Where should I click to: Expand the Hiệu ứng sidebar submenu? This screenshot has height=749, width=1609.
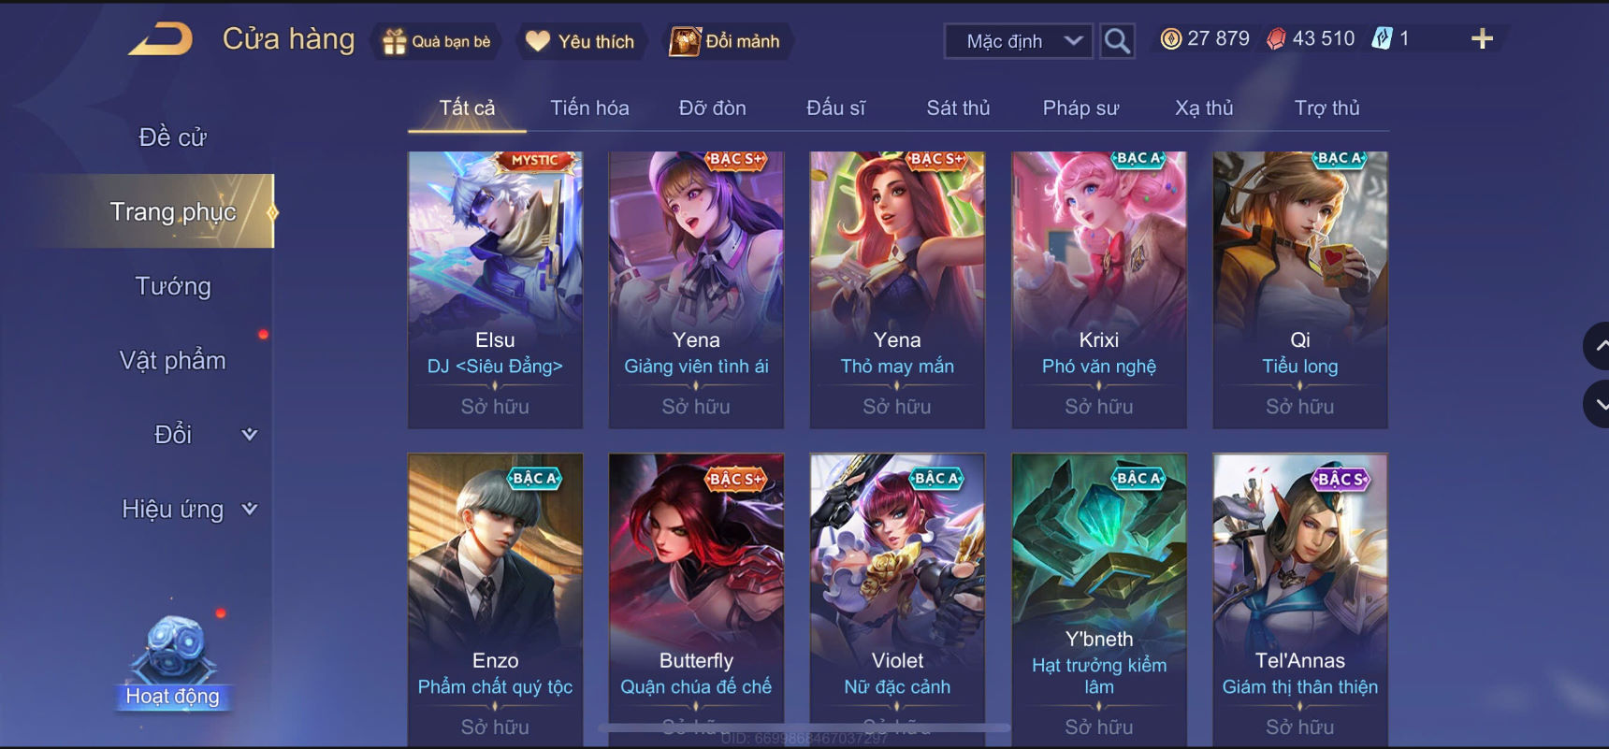(x=249, y=509)
